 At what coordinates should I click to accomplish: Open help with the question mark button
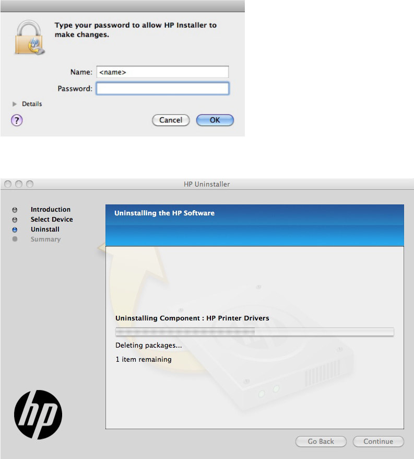[17, 120]
